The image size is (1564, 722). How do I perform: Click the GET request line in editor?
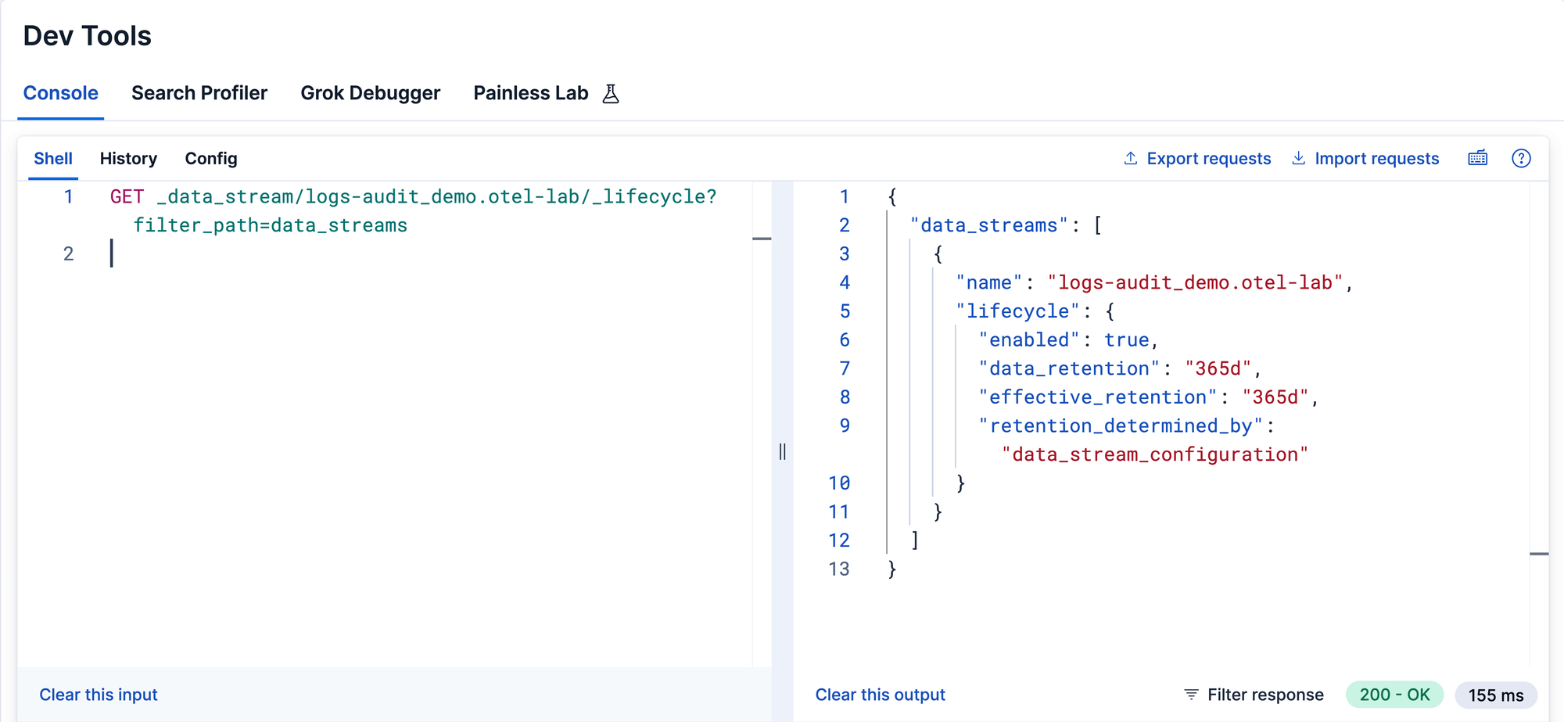tap(414, 196)
